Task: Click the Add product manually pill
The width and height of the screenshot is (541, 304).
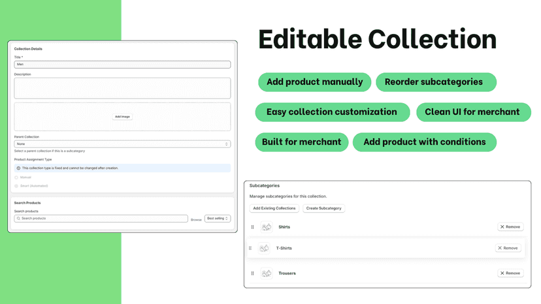Action: 315,82
